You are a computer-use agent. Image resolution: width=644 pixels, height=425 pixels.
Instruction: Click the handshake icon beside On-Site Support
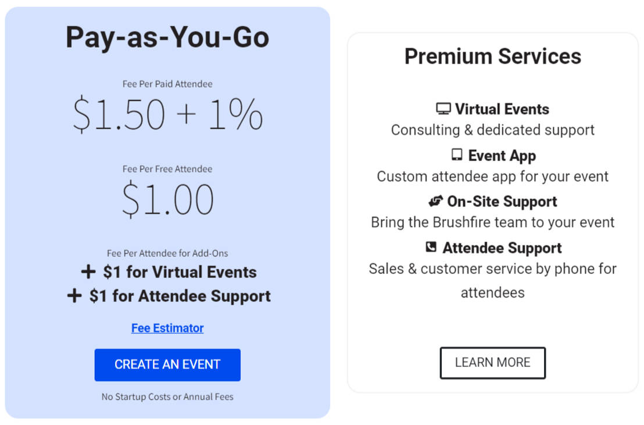click(436, 201)
